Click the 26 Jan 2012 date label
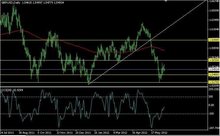 102,132
